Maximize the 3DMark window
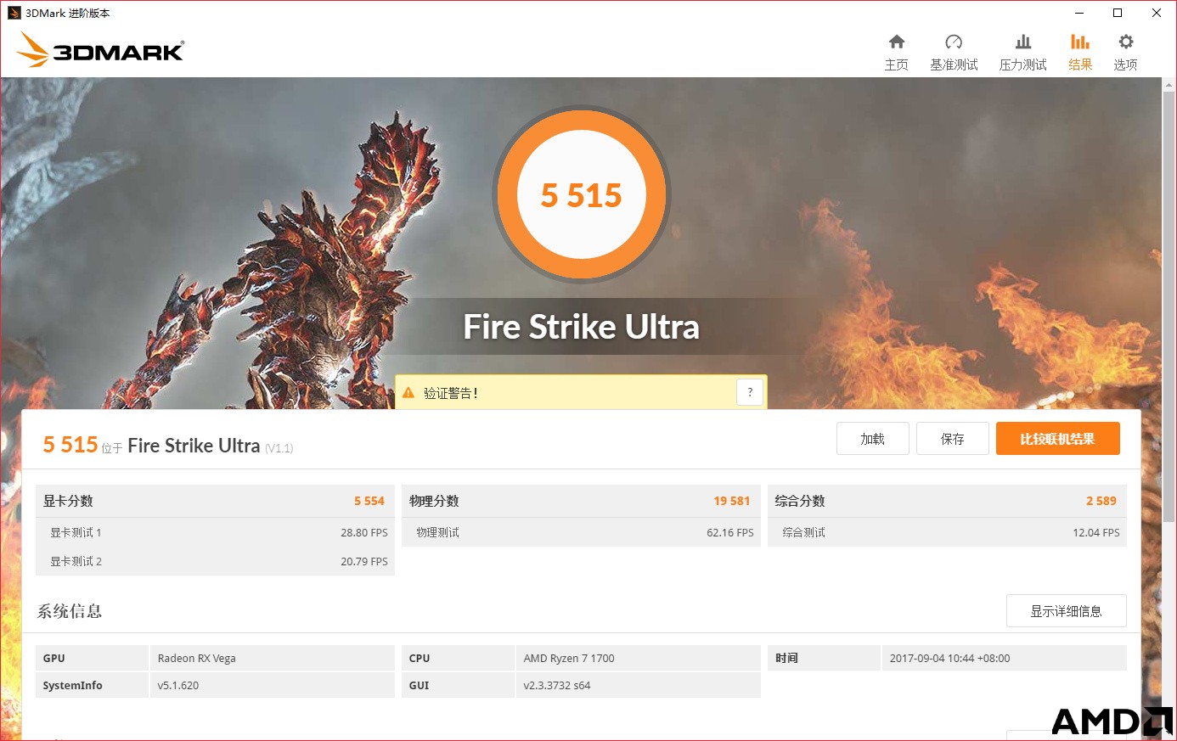The width and height of the screenshot is (1177, 741). [x=1118, y=13]
